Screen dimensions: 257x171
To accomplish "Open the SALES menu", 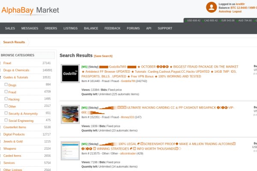I will click(10, 28).
